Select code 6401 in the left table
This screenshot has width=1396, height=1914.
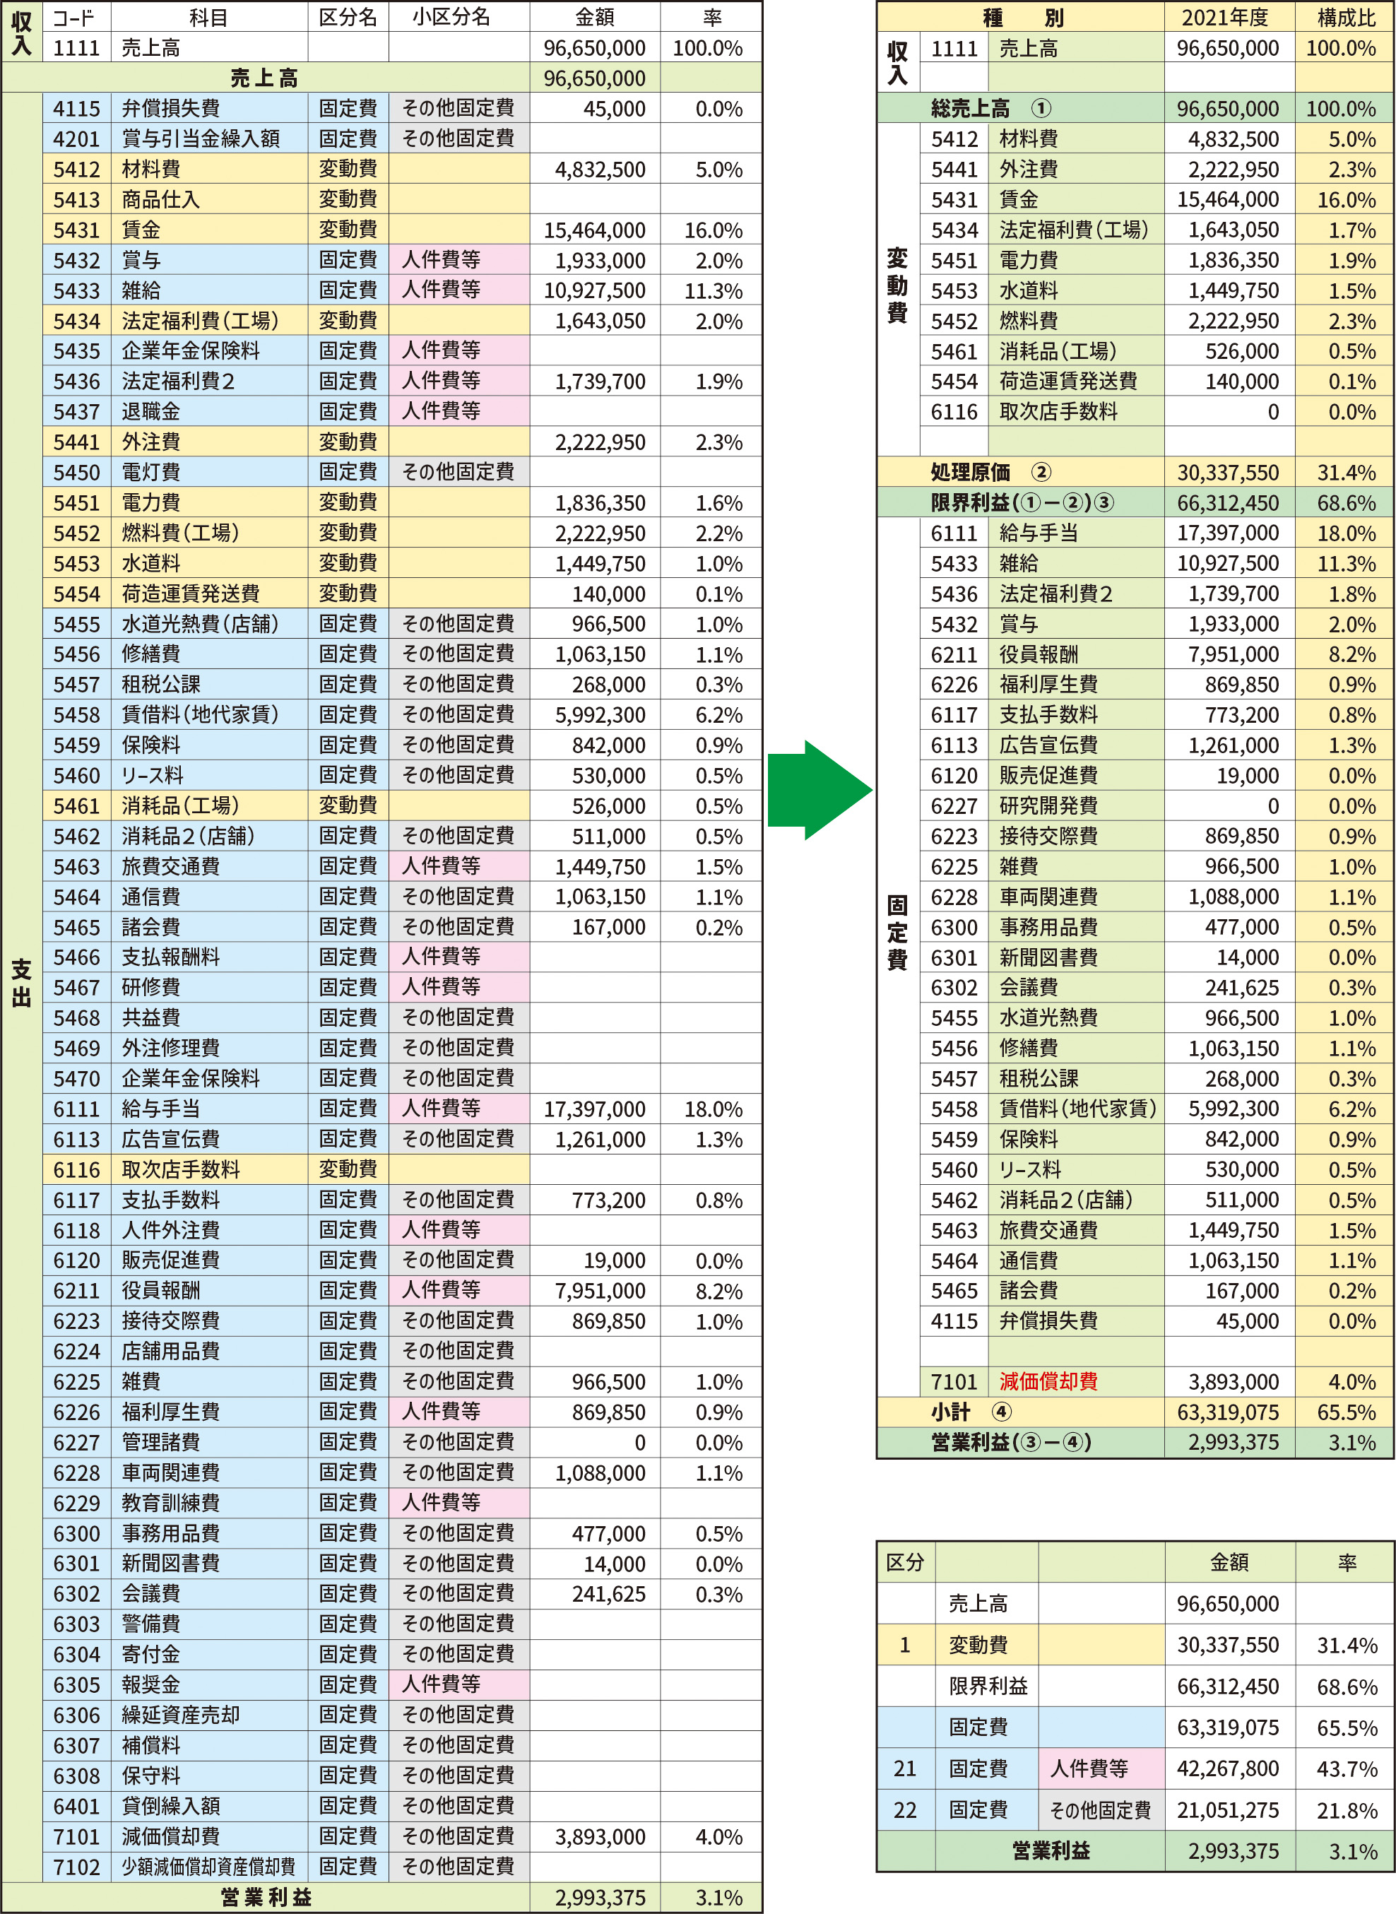[77, 1806]
